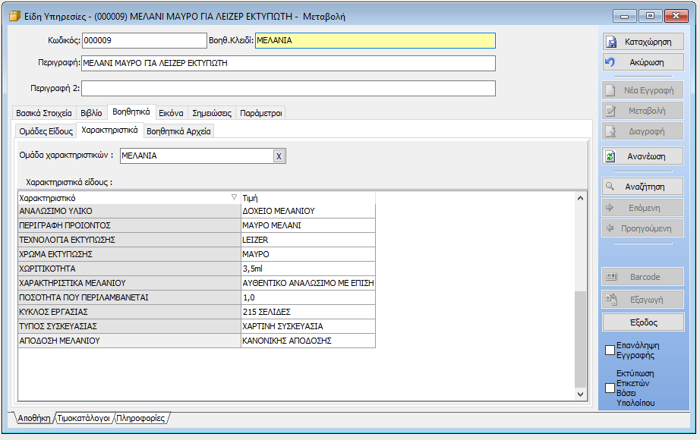Click the Ομάδα χαρακτηριστικών ΜΕΛΑΝΙΑ field
The width and height of the screenshot is (700, 440).
click(197, 156)
